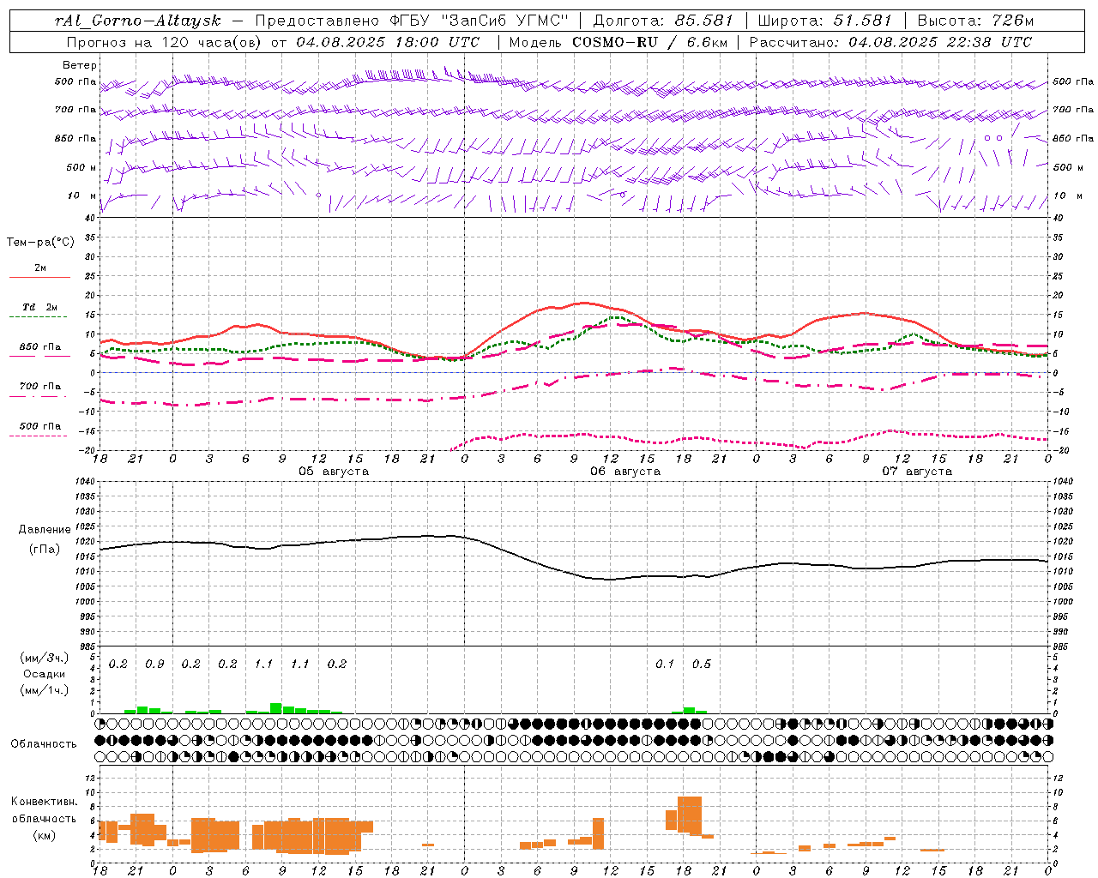Screen dimensions: 1098x878
Task: Select the provider text ФГБУ "ЗапСиб УГМС"
Action: coord(479,21)
